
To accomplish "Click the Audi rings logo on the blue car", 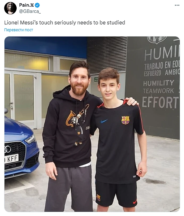I will coord(8,149).
